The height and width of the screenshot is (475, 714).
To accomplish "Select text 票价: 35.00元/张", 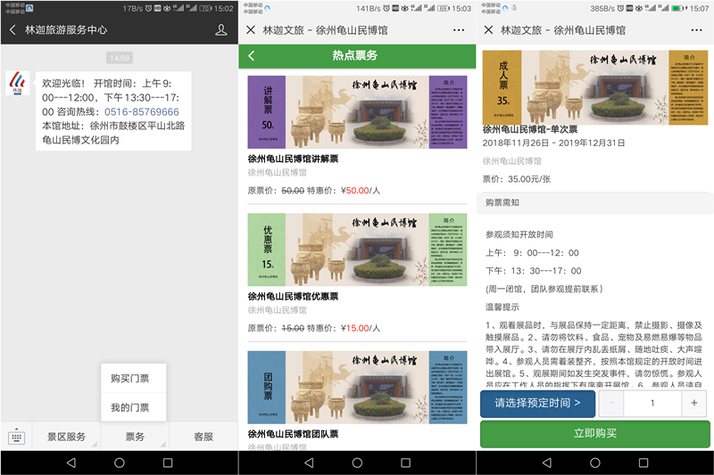I will tap(517, 179).
